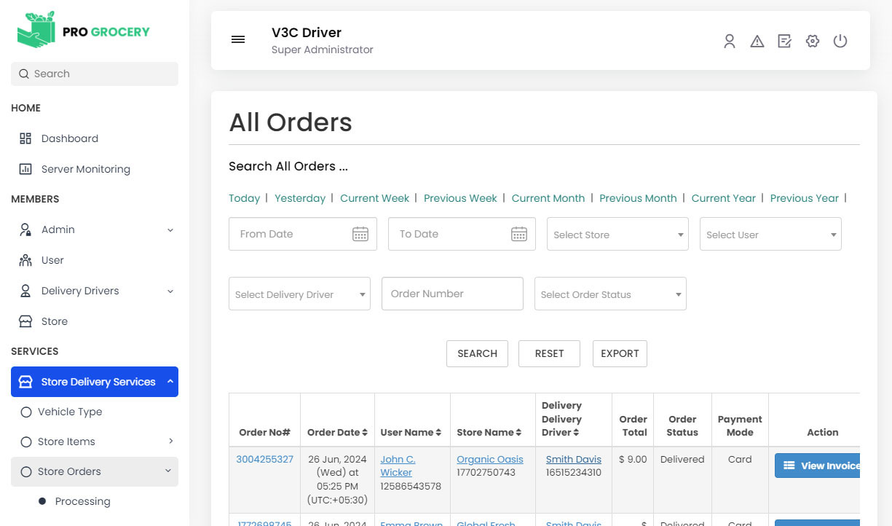This screenshot has width=892, height=526.
Task: Click into the From Date field
Action: pos(303,234)
